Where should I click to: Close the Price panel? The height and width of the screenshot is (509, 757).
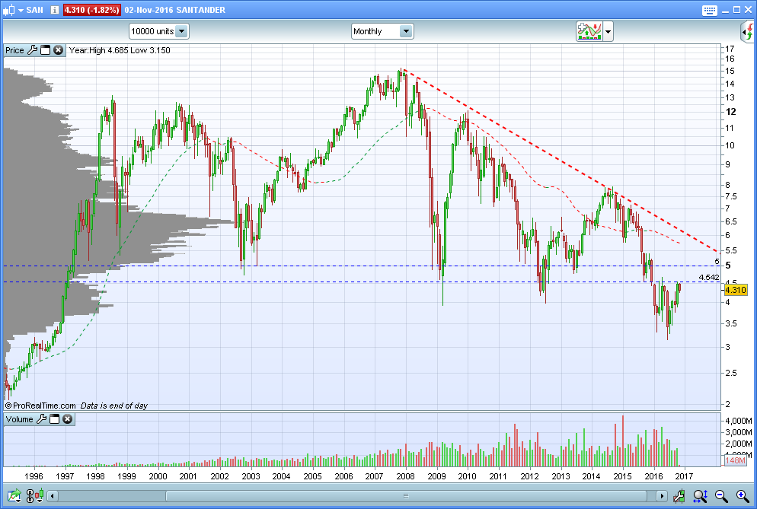(x=59, y=50)
